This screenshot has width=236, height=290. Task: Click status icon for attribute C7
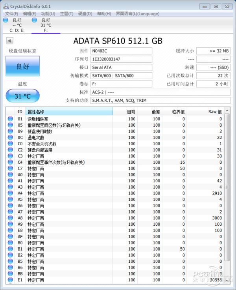(x=10, y=168)
